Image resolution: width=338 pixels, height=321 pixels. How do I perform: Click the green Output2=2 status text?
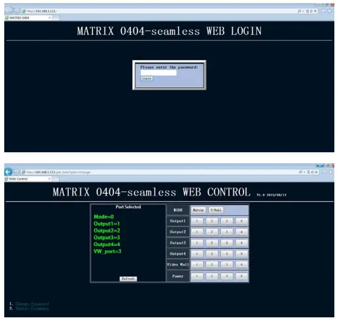tap(107, 231)
